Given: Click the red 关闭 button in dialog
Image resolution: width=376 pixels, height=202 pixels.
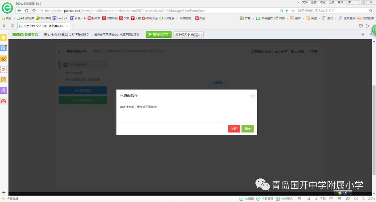Looking at the screenshot, I should (x=234, y=129).
